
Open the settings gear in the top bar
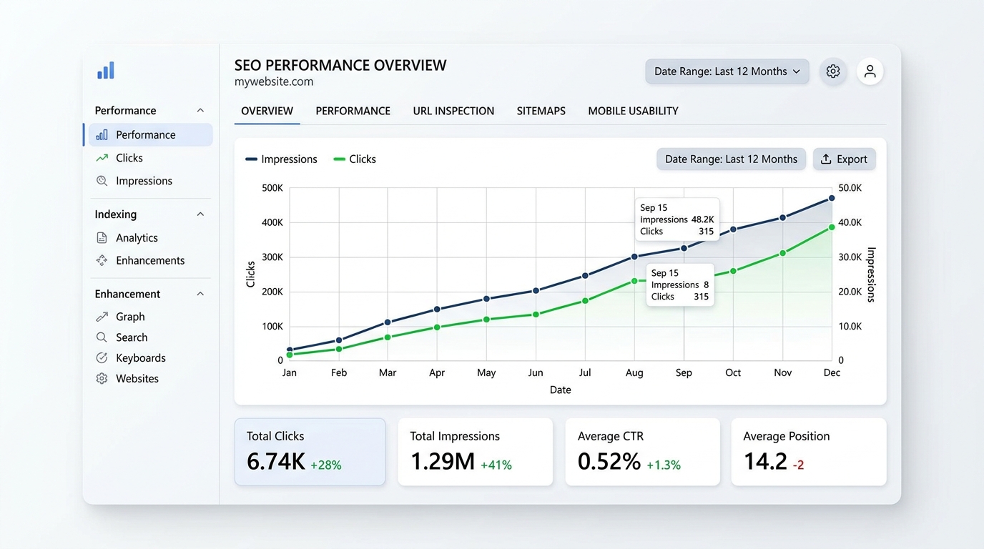832,71
